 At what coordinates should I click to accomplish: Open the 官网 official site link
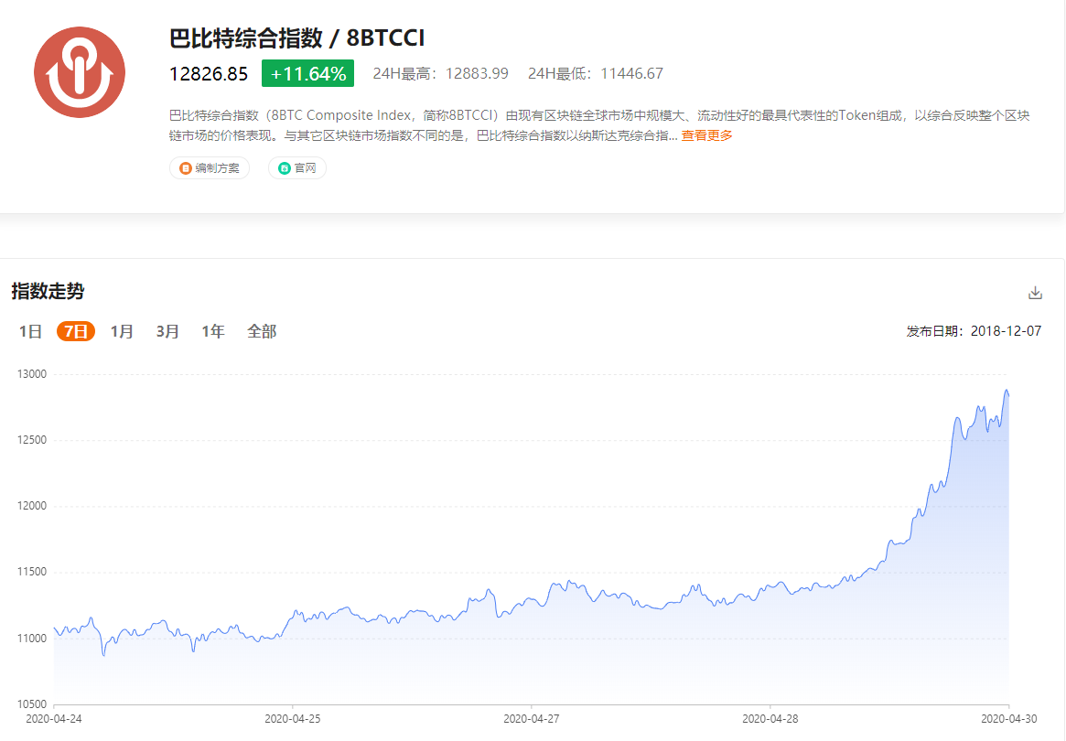click(297, 168)
